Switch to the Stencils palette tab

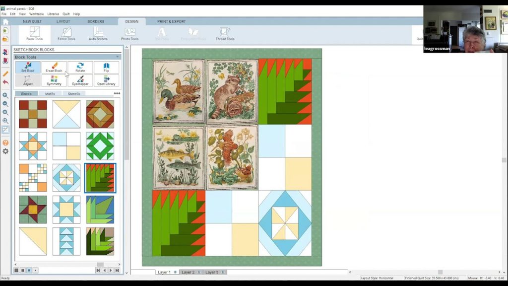[74, 94]
